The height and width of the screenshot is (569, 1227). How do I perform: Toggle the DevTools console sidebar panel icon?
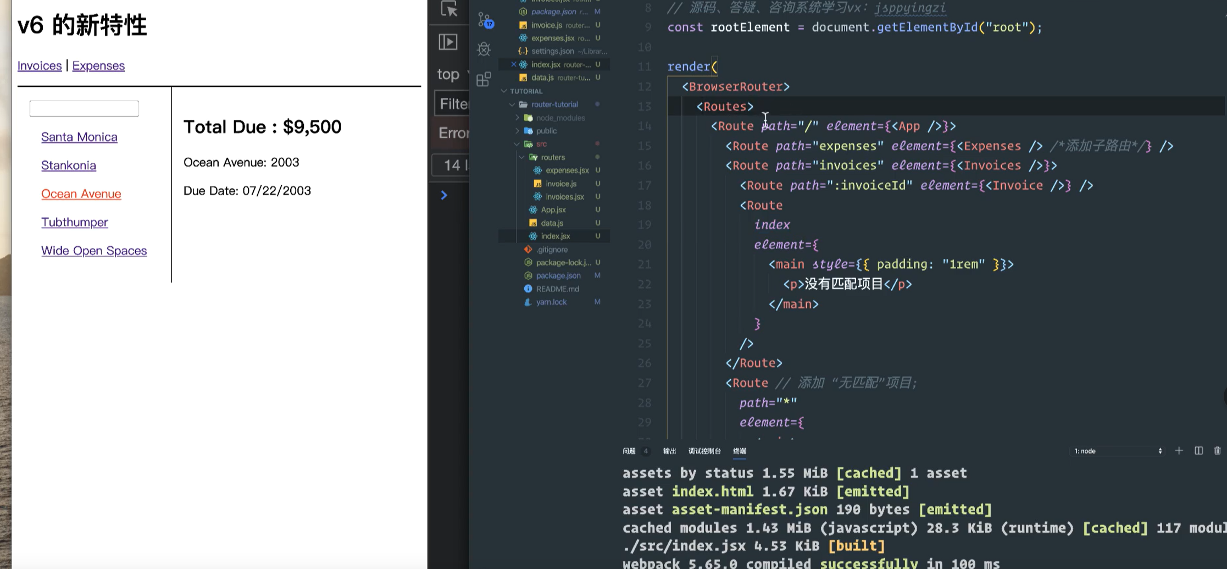[x=448, y=42]
